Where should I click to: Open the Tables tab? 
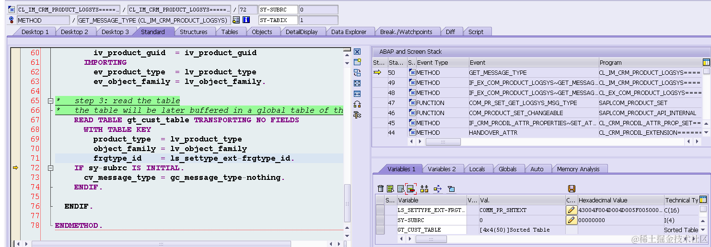[x=230, y=32]
